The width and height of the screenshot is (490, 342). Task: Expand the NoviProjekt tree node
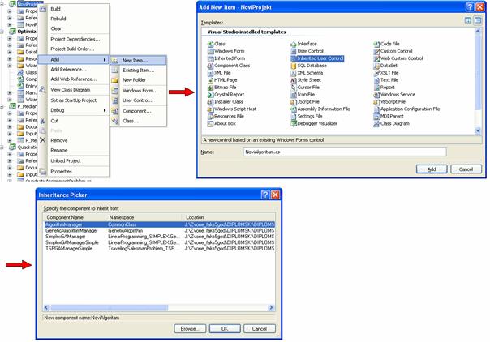pyautogui.click(x=3, y=4)
